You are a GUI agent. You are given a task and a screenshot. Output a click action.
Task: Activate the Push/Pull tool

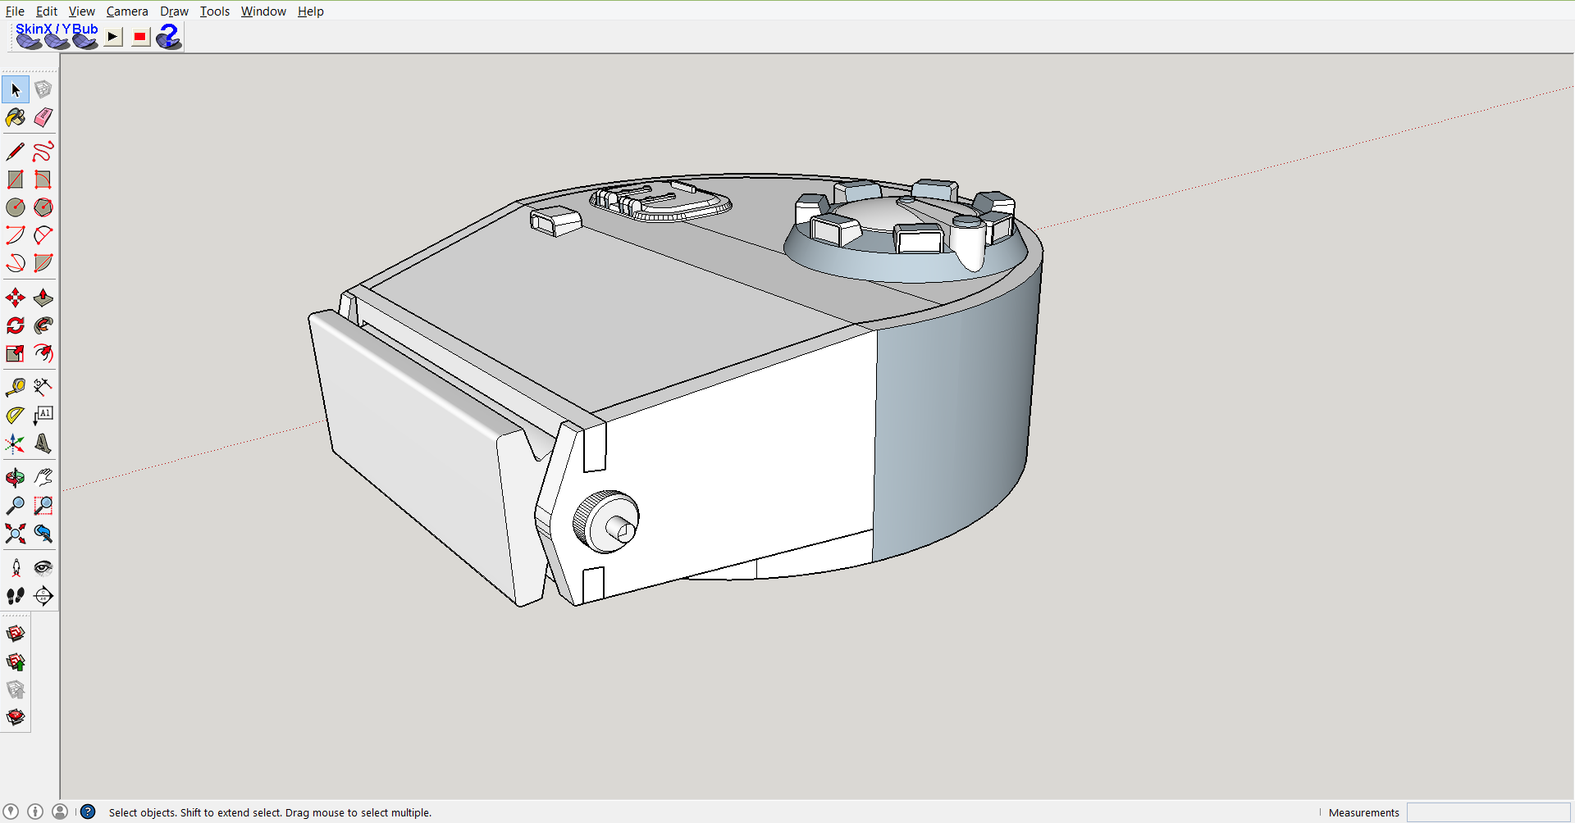coord(43,298)
